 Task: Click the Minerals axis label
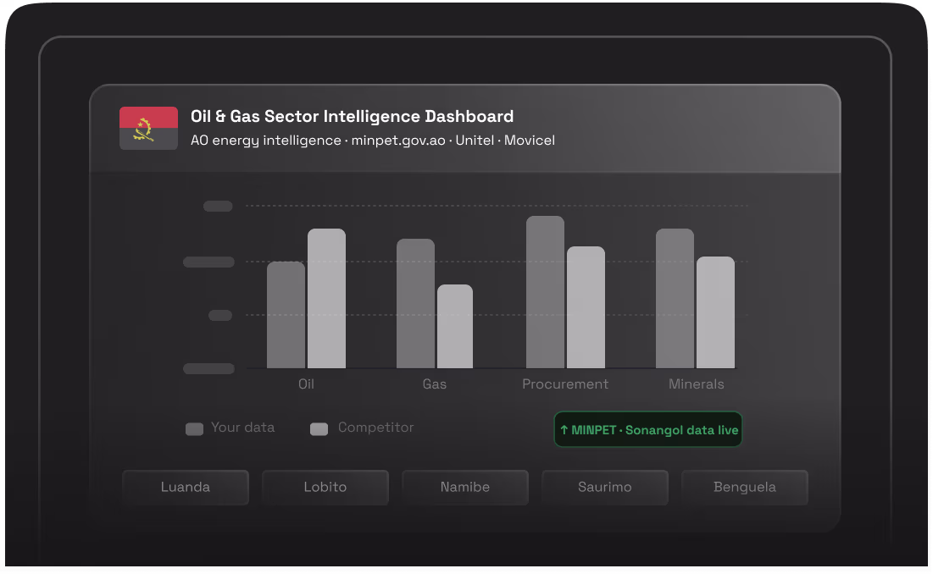[697, 384]
